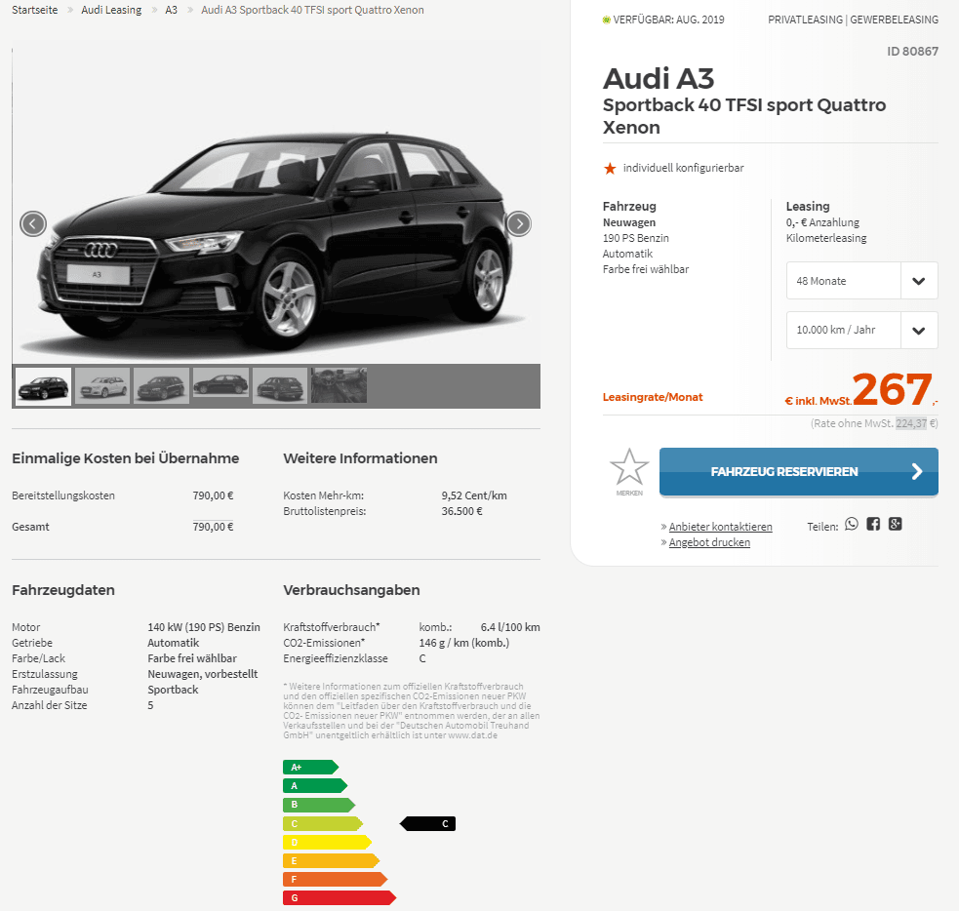Click the 267 monthly leasing price
This screenshot has height=911, width=959.
tap(892, 389)
